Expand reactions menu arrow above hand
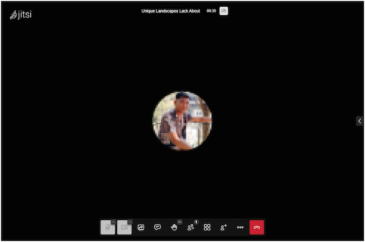This screenshot has width=365, height=242. pos(179,222)
